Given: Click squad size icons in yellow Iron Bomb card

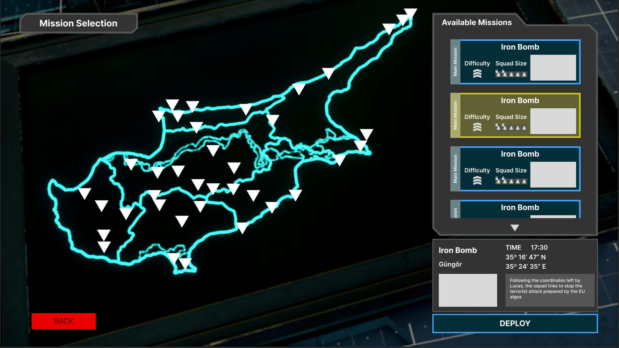Looking at the screenshot, I should [511, 127].
